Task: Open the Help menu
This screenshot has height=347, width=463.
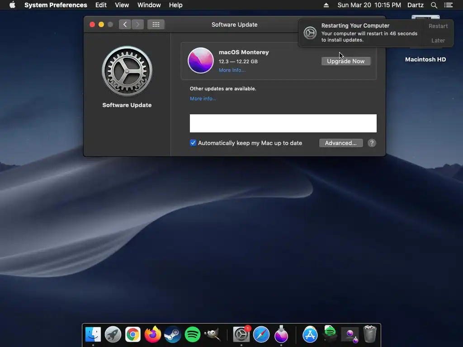Action: coord(176,5)
